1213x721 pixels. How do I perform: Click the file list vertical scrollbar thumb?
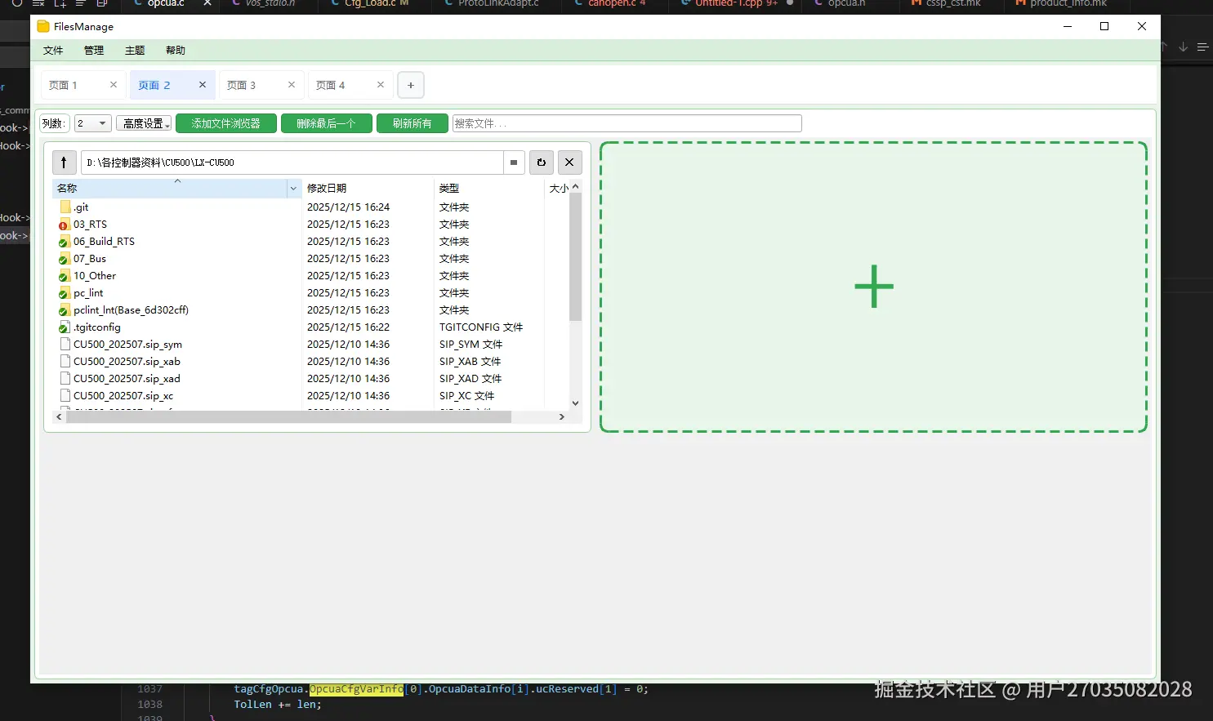pyautogui.click(x=575, y=257)
